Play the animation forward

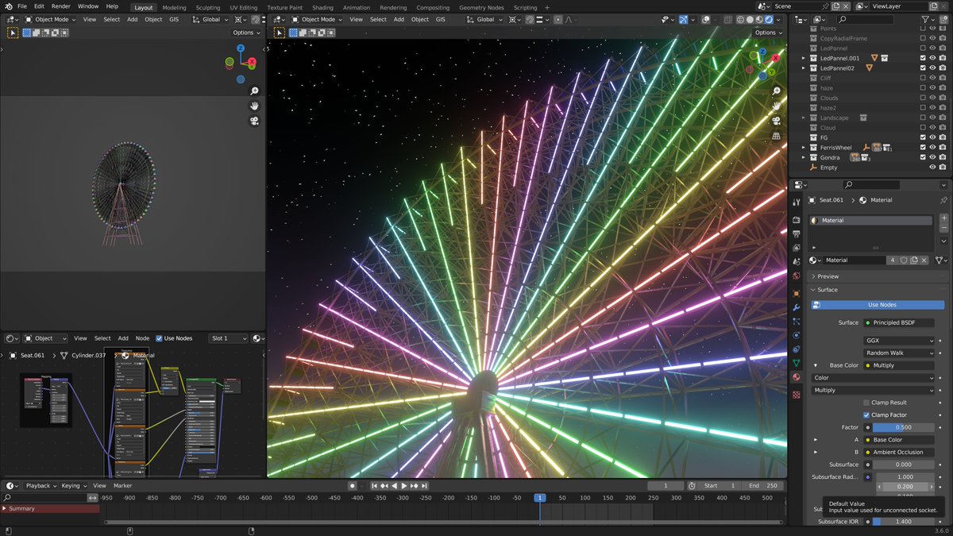[x=404, y=485]
